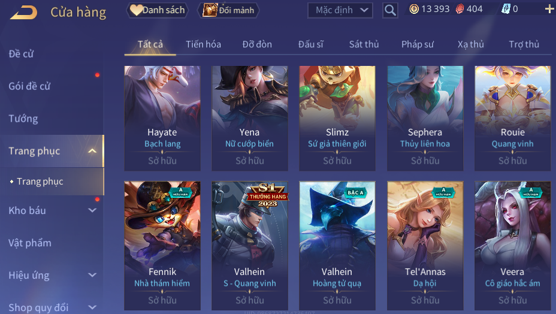Expand the Kho báu sidebar section

click(x=92, y=210)
